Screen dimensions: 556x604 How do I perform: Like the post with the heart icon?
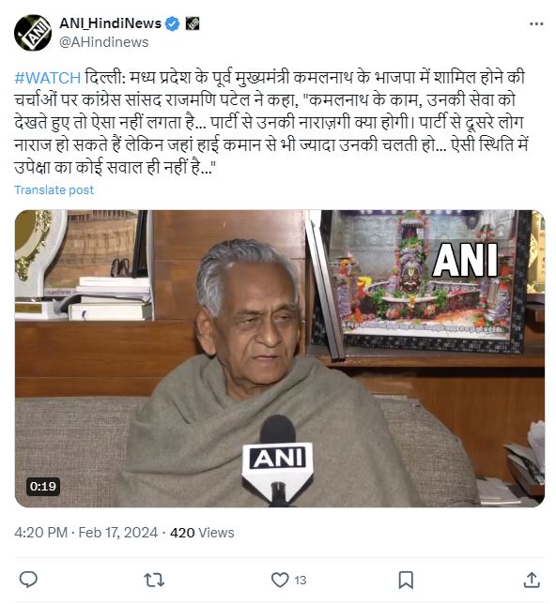coord(280,580)
